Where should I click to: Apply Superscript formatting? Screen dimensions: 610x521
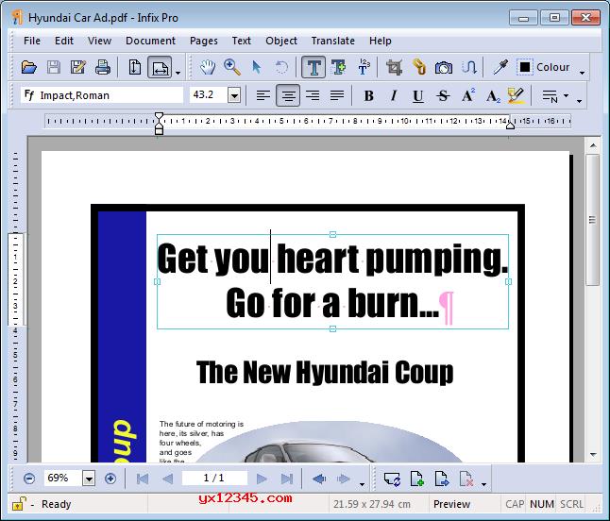click(468, 95)
